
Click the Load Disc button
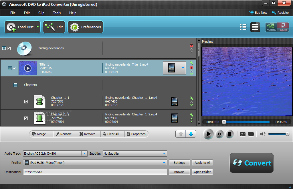(x=20, y=27)
